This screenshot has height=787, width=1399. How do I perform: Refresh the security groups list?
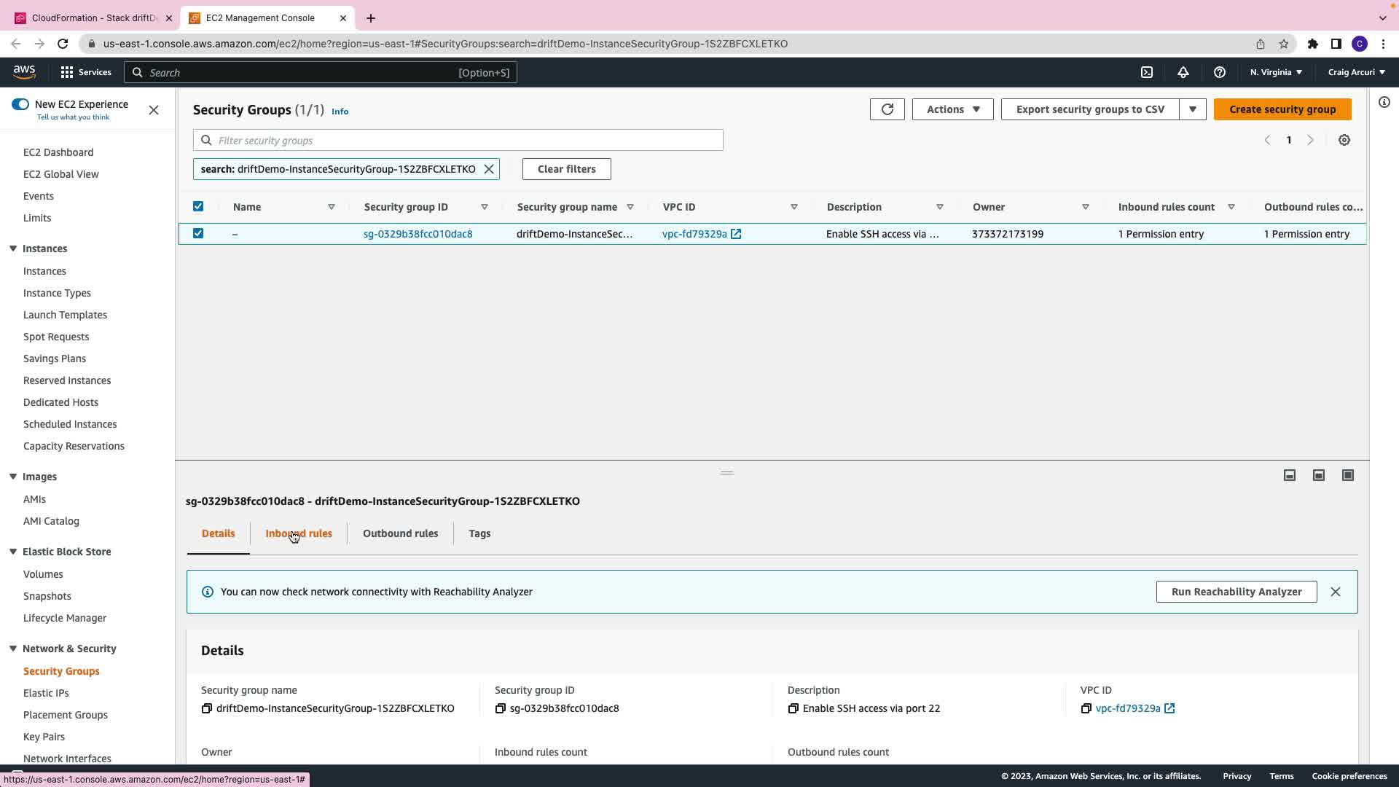[887, 109]
